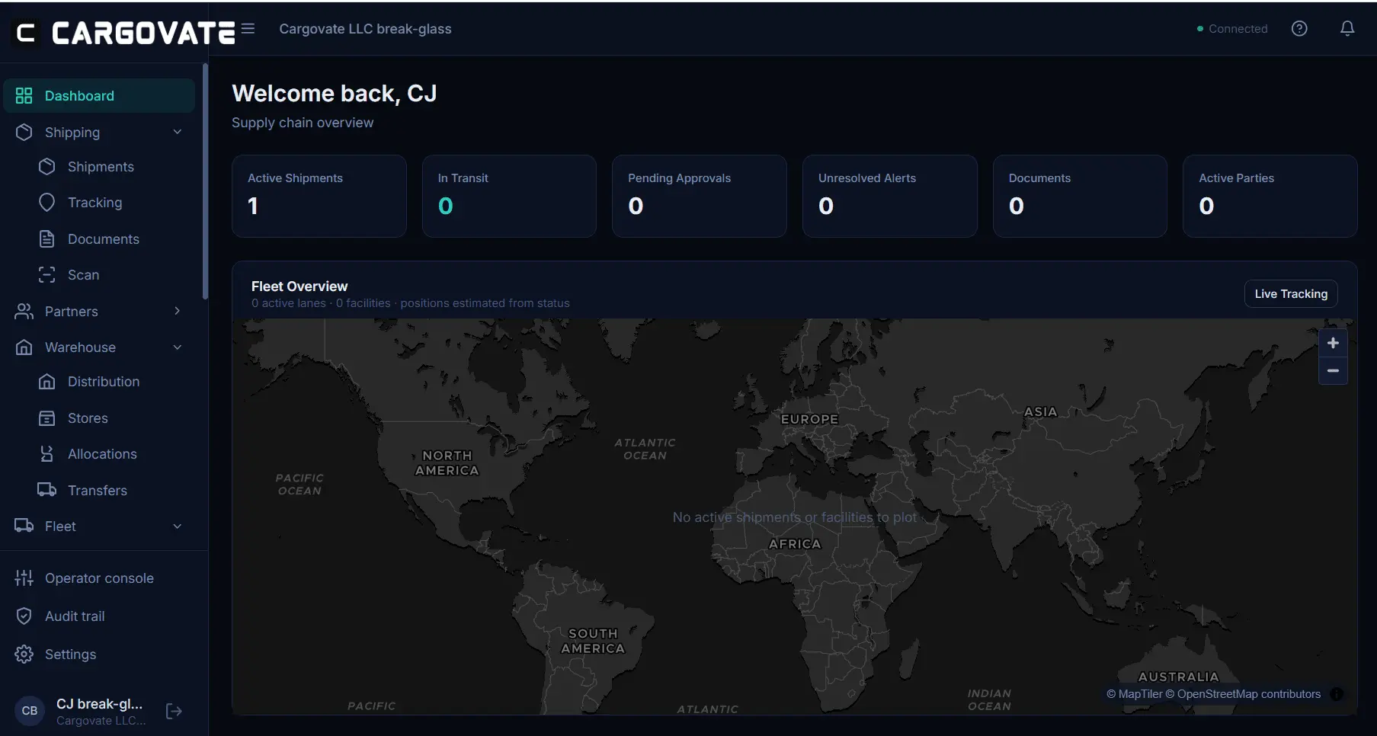Screen dimensions: 1377x736
Task: Toggle the hamburger sidebar menu icon
Action: pos(248,29)
